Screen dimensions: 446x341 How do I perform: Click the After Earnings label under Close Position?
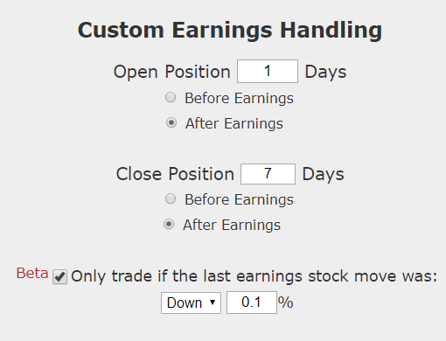click(232, 225)
